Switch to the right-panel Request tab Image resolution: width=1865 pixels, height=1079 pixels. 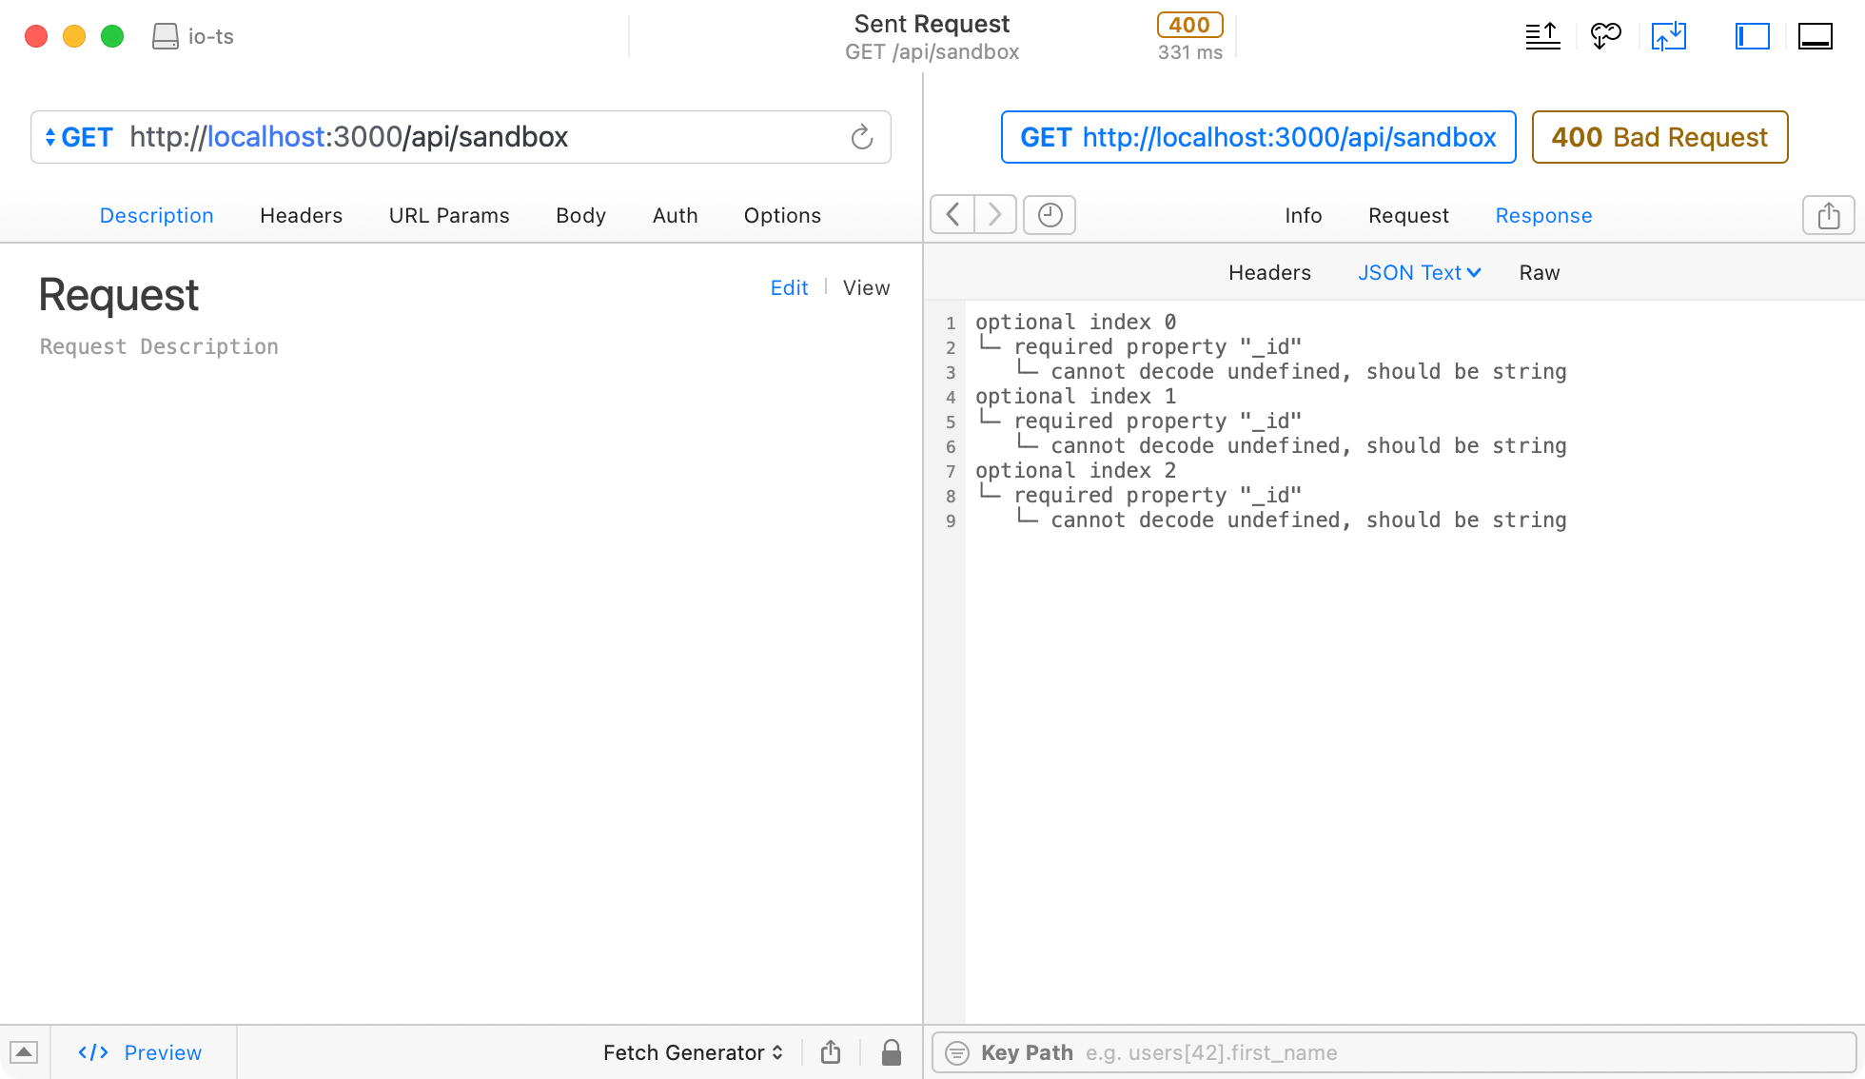click(1408, 215)
